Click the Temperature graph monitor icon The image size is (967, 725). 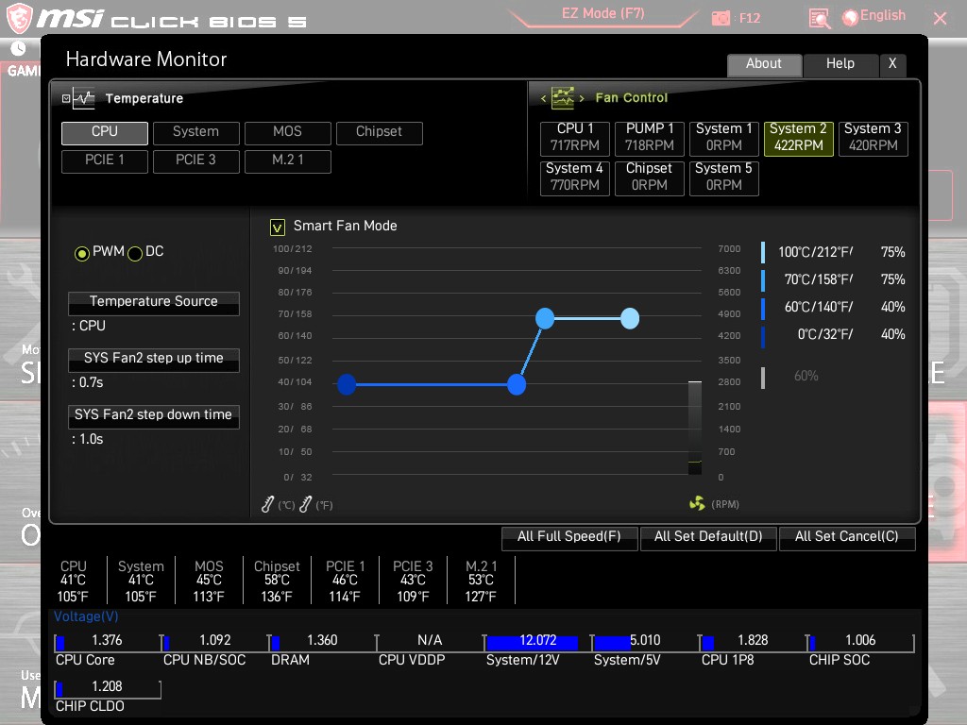(84, 98)
